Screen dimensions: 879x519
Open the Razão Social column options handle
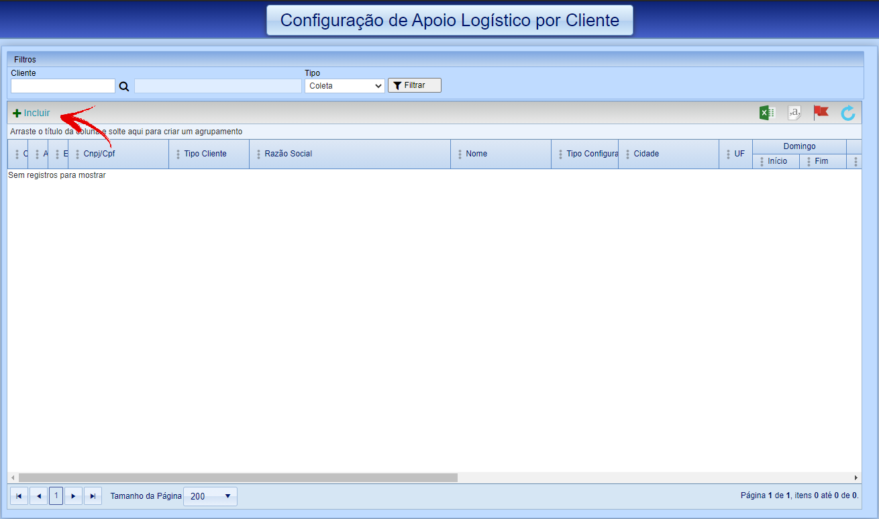point(258,154)
